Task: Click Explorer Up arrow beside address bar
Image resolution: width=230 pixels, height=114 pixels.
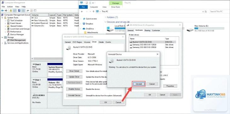Action: pyautogui.click(x=93, y=12)
